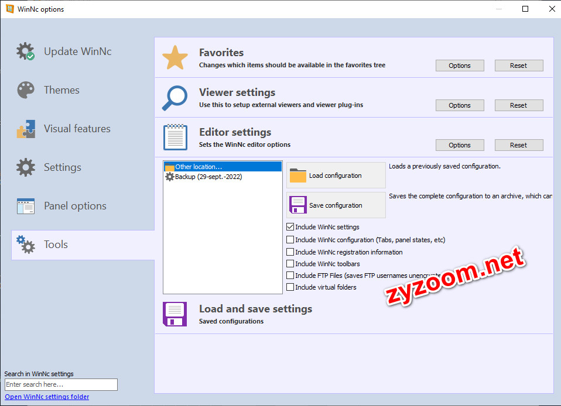The width and height of the screenshot is (561, 406).
Task: Open Favorites Options button
Action: 460,66
